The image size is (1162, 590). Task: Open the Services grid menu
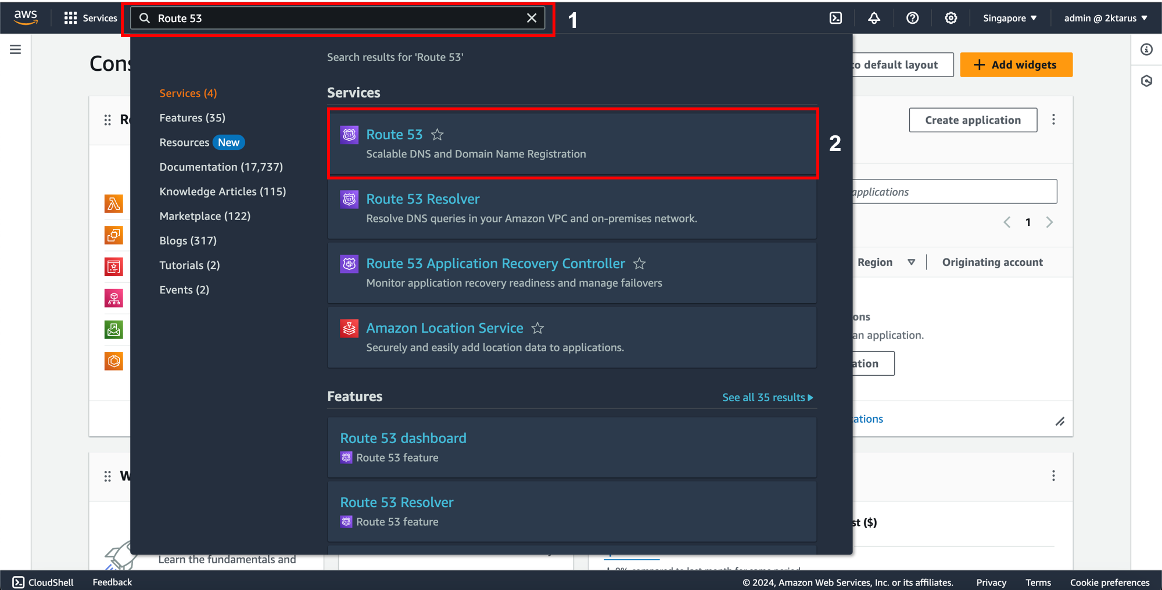click(x=91, y=18)
